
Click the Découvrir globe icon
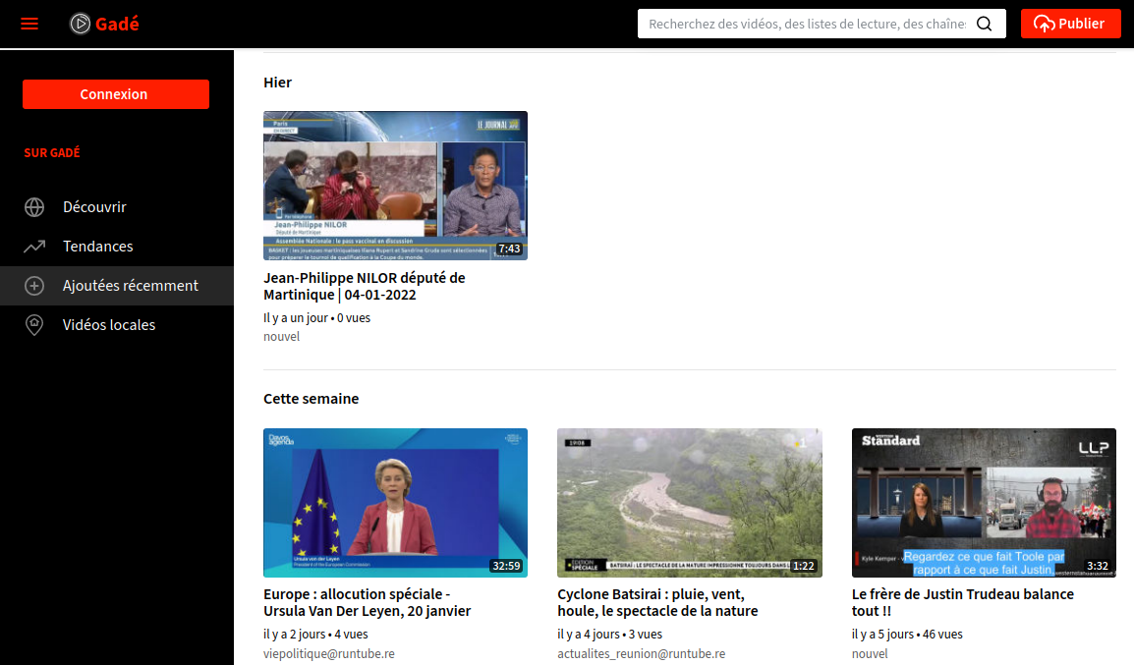coord(34,207)
